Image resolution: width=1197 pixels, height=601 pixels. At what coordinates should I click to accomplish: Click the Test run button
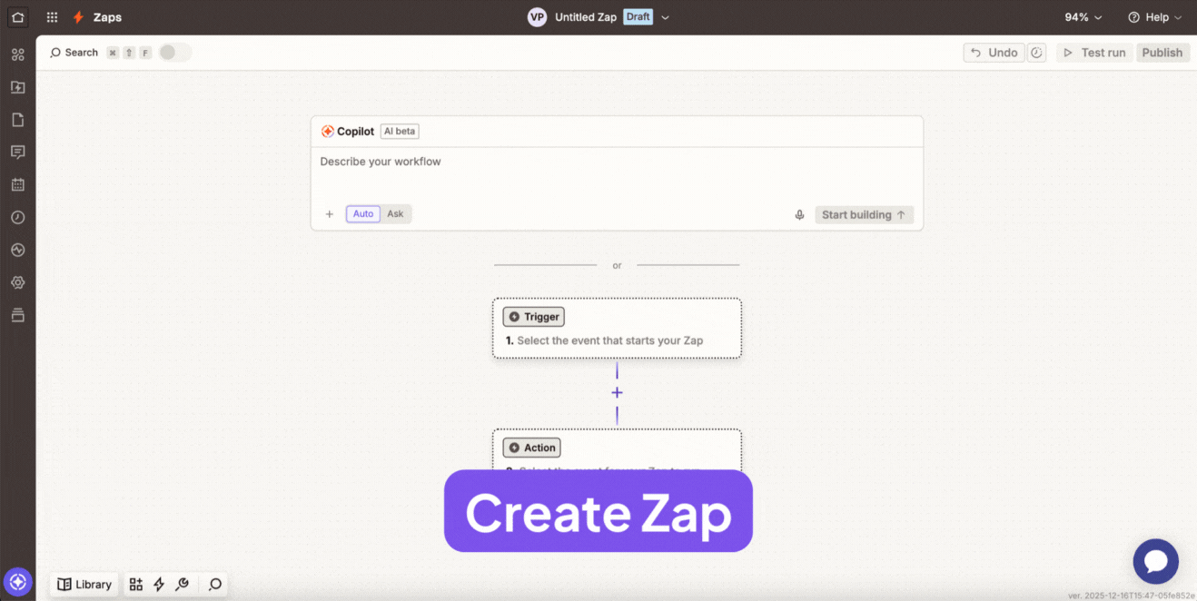(1094, 53)
